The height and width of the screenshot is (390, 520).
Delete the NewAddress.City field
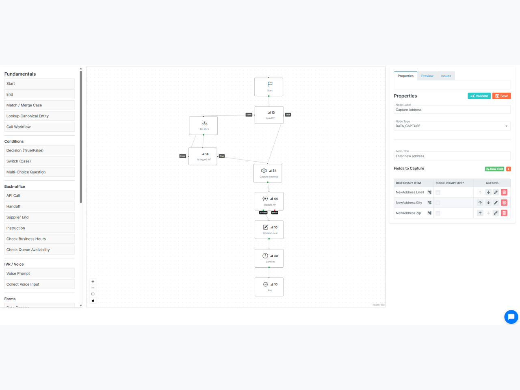(504, 203)
